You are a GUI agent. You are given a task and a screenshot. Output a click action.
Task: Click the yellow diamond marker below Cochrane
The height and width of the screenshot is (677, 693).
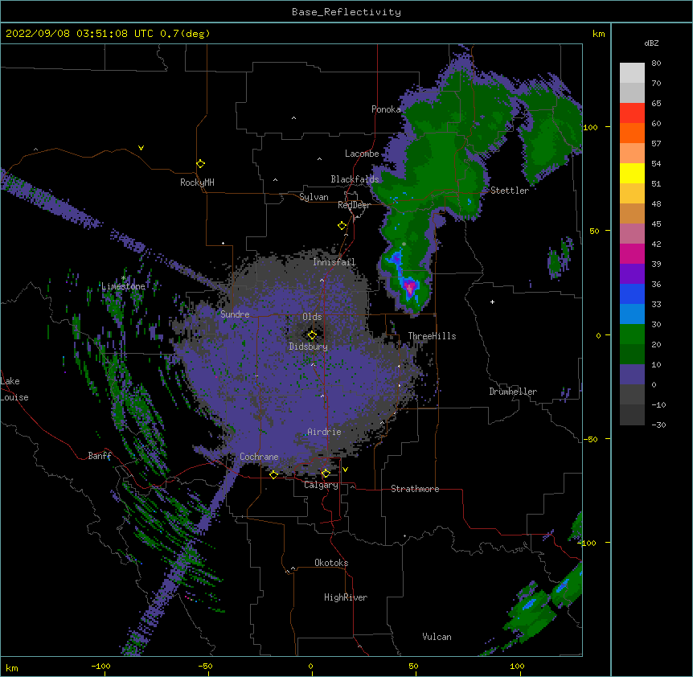[x=273, y=474]
